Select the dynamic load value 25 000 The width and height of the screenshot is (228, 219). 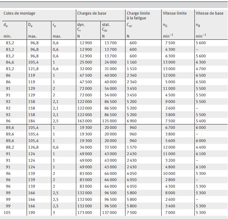86,62
